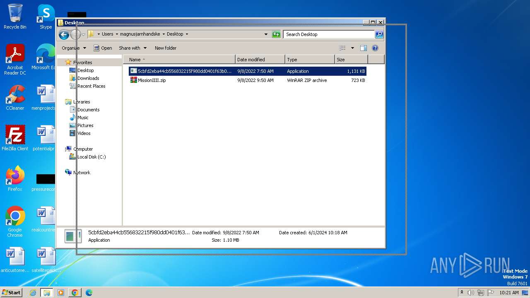Image resolution: width=530 pixels, height=298 pixels.
Task: Sort files by Type column header
Action: [310, 60]
